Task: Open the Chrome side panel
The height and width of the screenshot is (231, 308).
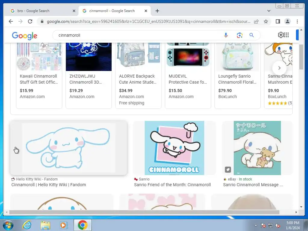Action: pos(278,21)
